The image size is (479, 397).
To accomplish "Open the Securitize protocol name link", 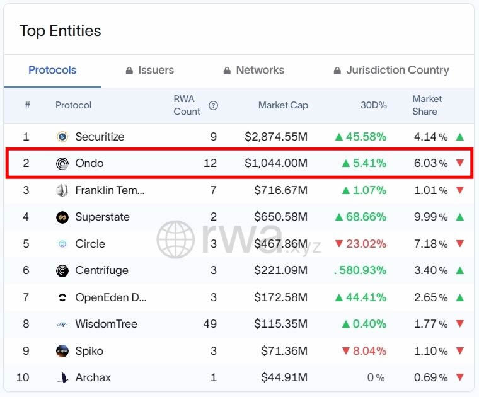I will [100, 137].
